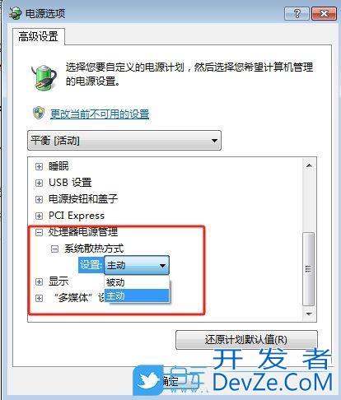
Task: Select 被动 from the cooling dropdown list
Action: 137,282
